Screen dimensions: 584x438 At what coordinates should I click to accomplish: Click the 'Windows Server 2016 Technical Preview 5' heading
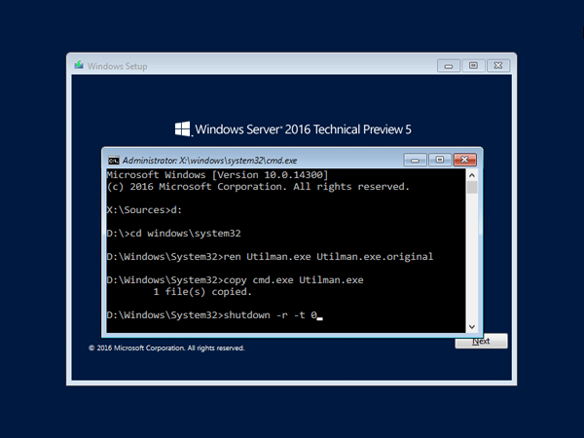pyautogui.click(x=303, y=129)
